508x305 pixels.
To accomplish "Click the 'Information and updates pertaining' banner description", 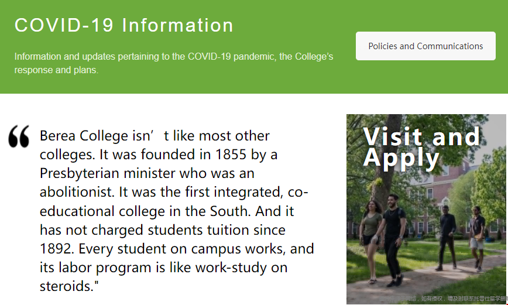I will tap(174, 63).
